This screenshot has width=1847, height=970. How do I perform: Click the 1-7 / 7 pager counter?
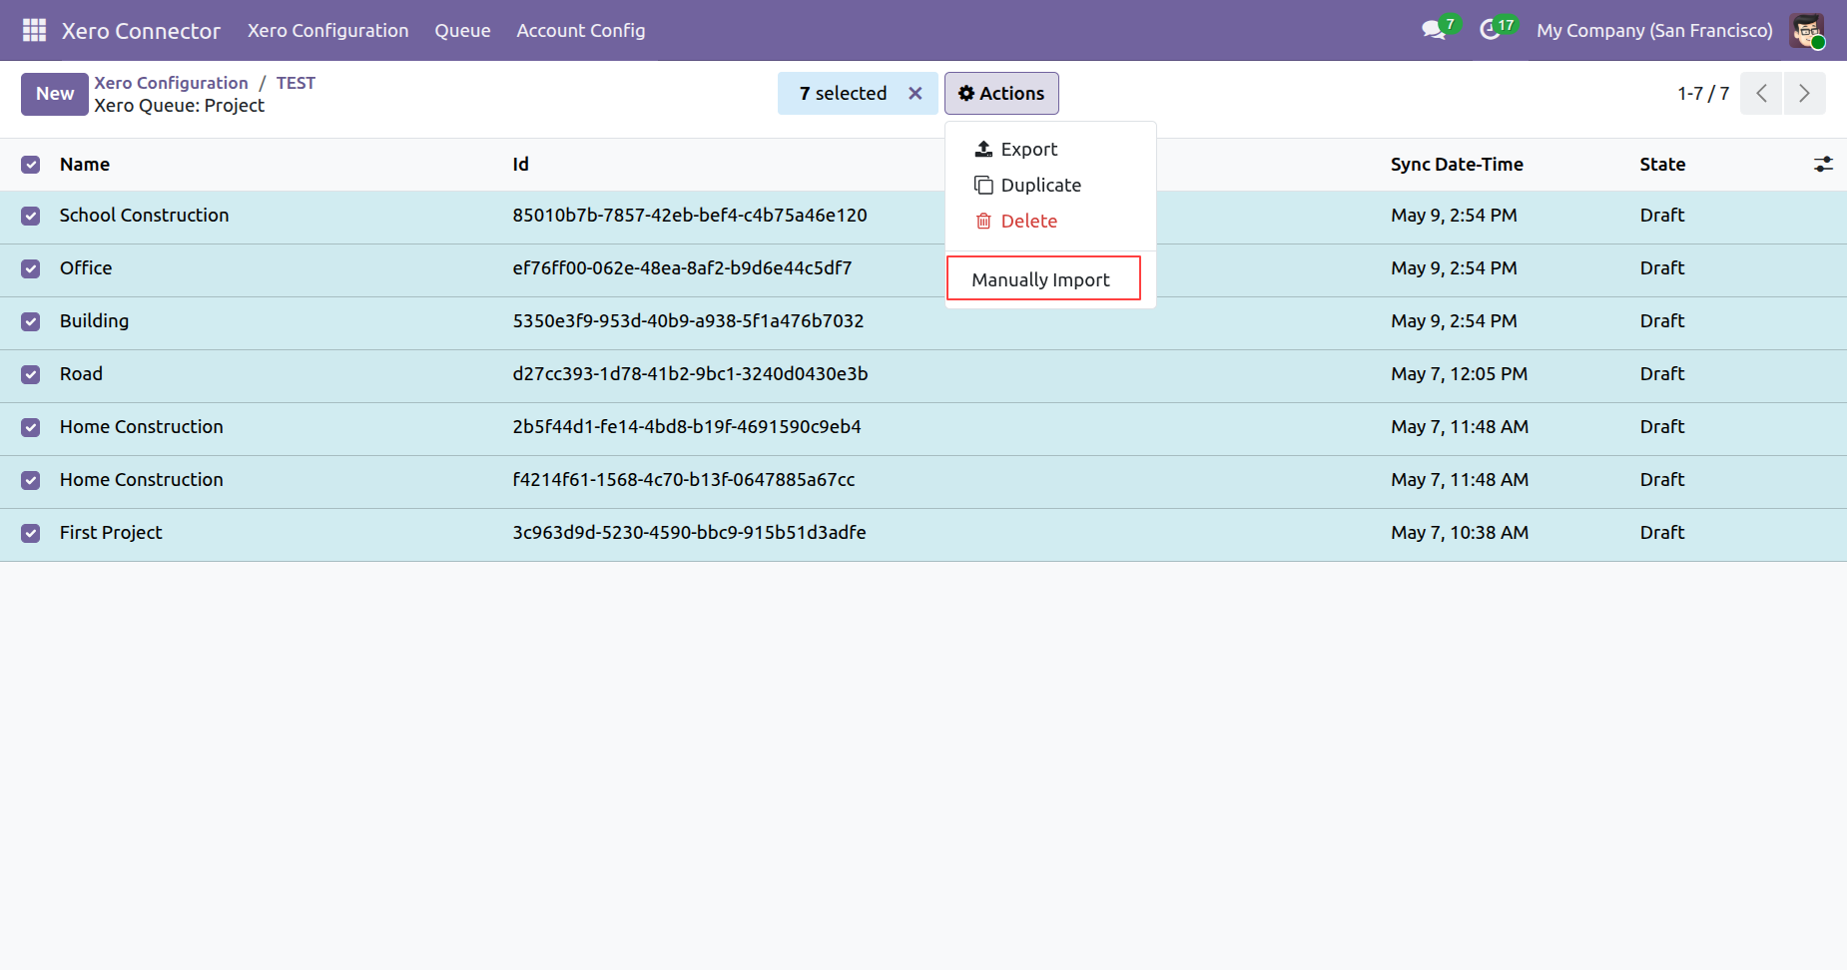tap(1703, 93)
